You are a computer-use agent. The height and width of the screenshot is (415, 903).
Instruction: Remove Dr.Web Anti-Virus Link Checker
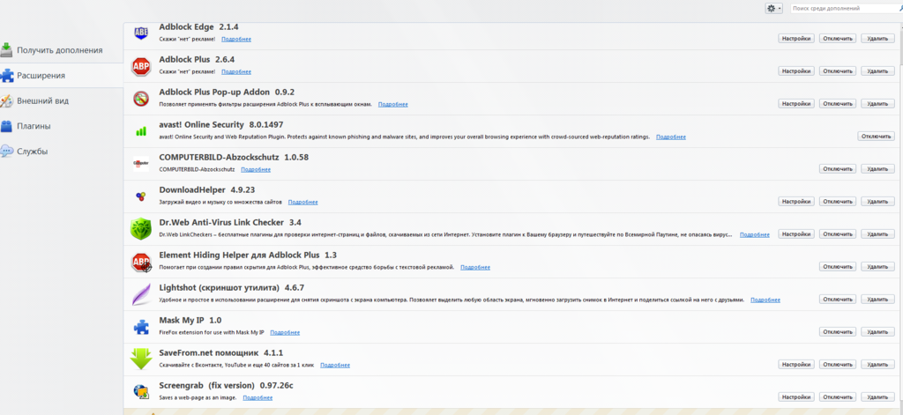point(877,234)
